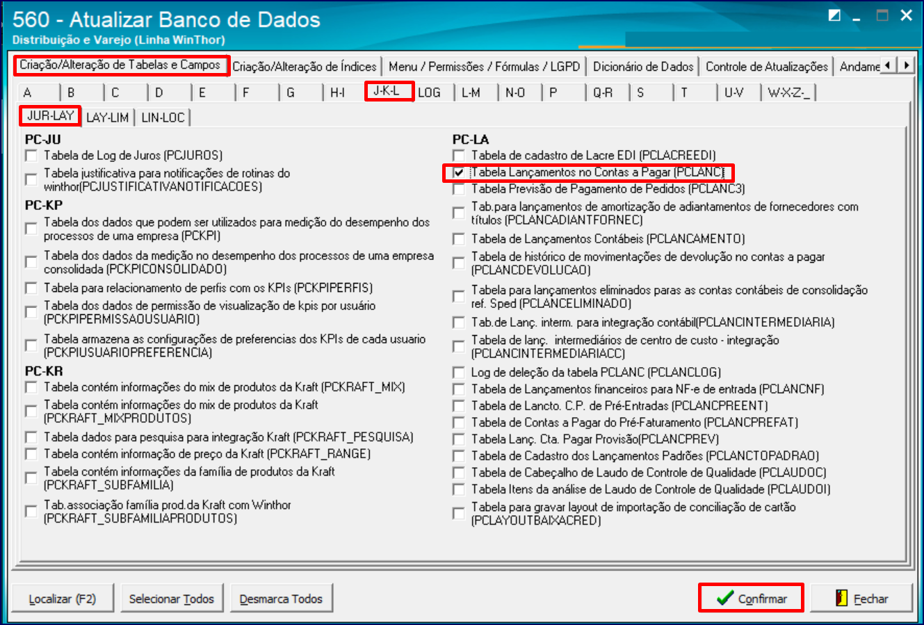Check the PCLANCELIMINADO checkbox
The width and height of the screenshot is (924, 625).
pyautogui.click(x=459, y=296)
